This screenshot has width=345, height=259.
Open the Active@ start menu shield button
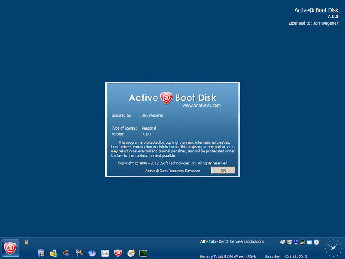pyautogui.click(x=10, y=249)
